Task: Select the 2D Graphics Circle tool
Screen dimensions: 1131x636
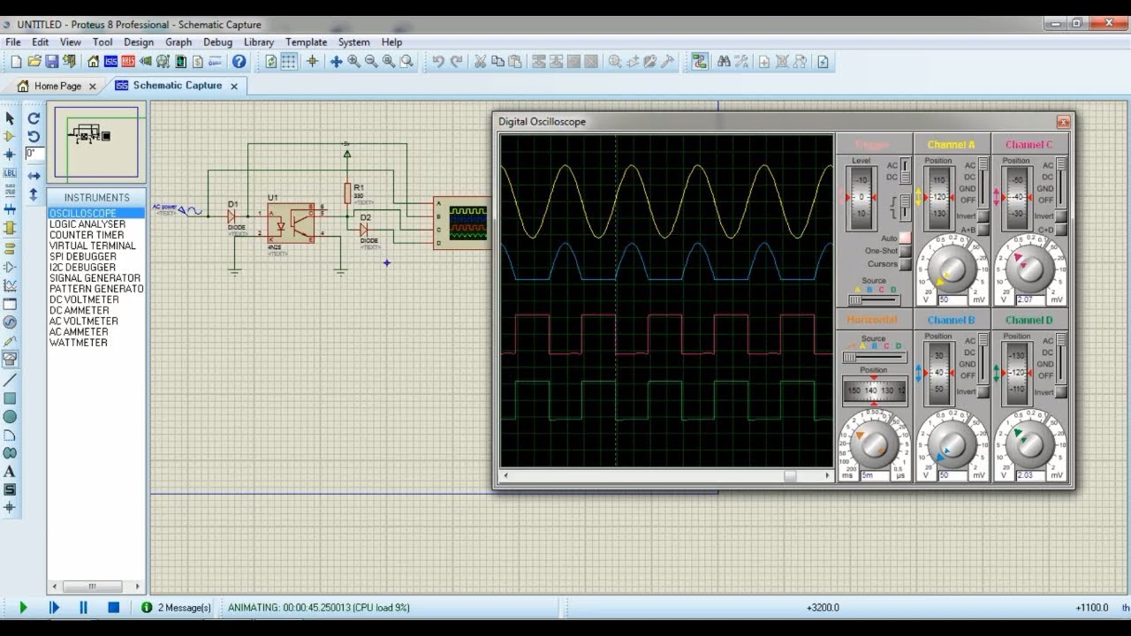Action: 10,417
